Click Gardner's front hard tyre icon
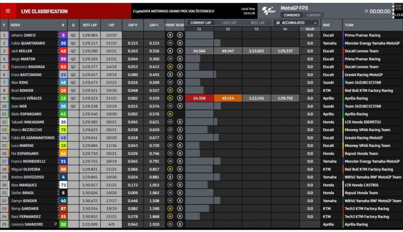 click(170, 209)
